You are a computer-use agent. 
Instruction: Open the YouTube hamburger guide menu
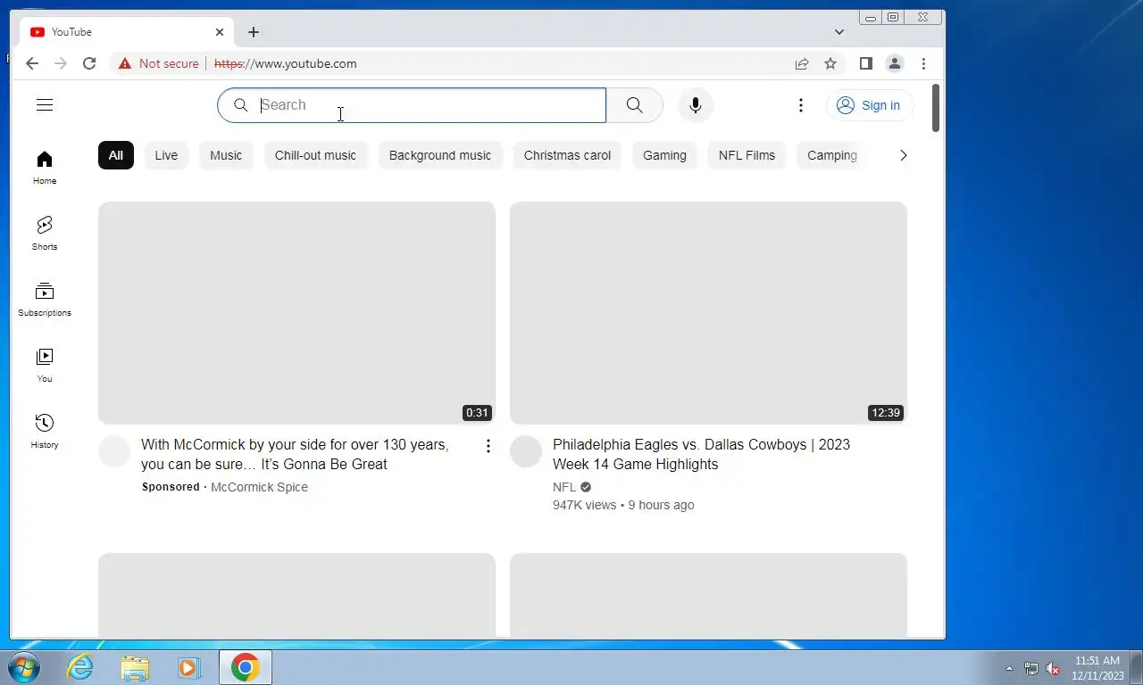pyautogui.click(x=45, y=105)
